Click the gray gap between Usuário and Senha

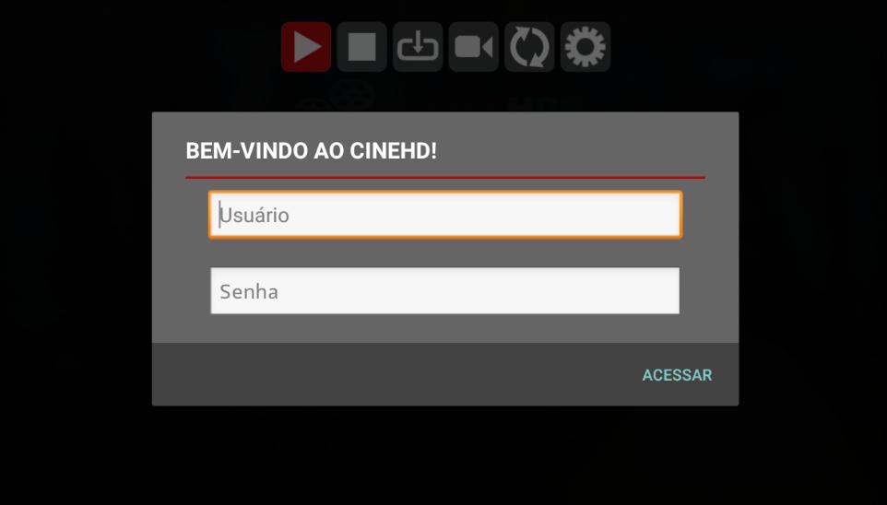[445, 252]
